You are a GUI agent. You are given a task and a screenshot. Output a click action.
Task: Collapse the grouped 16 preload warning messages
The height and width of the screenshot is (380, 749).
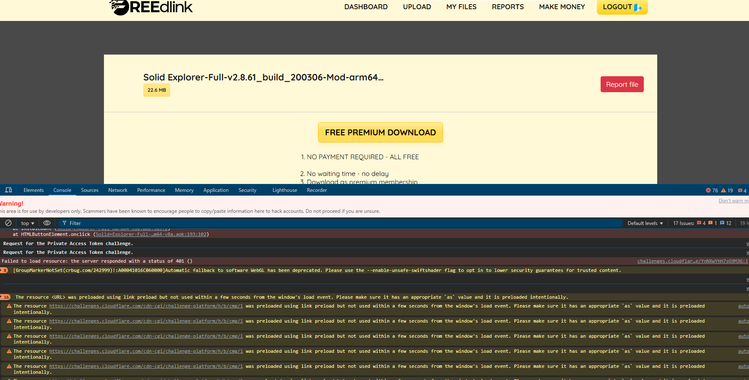click(5, 297)
